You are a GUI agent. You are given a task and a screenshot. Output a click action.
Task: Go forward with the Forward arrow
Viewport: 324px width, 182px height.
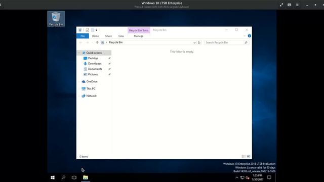pos(88,42)
